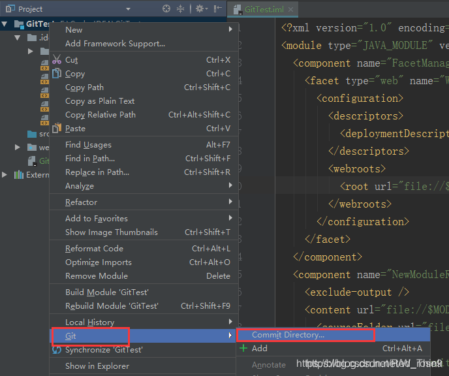Select Copy Path menu entry
Screen dimensions: 449x376
pyautogui.click(x=144, y=87)
